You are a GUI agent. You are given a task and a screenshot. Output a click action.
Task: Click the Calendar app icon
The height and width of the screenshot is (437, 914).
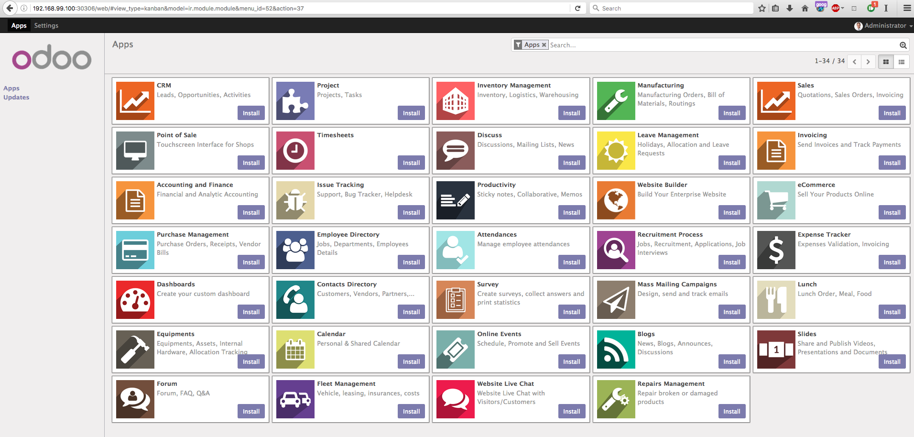[x=295, y=350]
